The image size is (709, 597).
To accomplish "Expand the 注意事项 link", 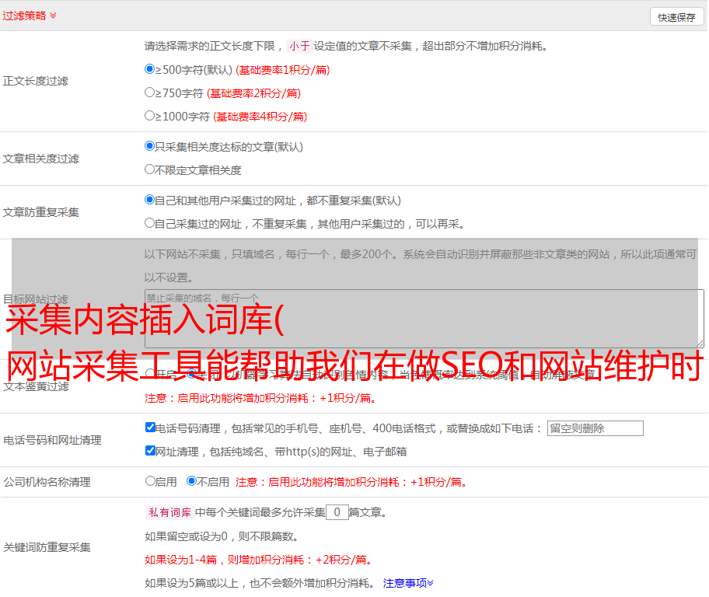I will click(x=408, y=583).
